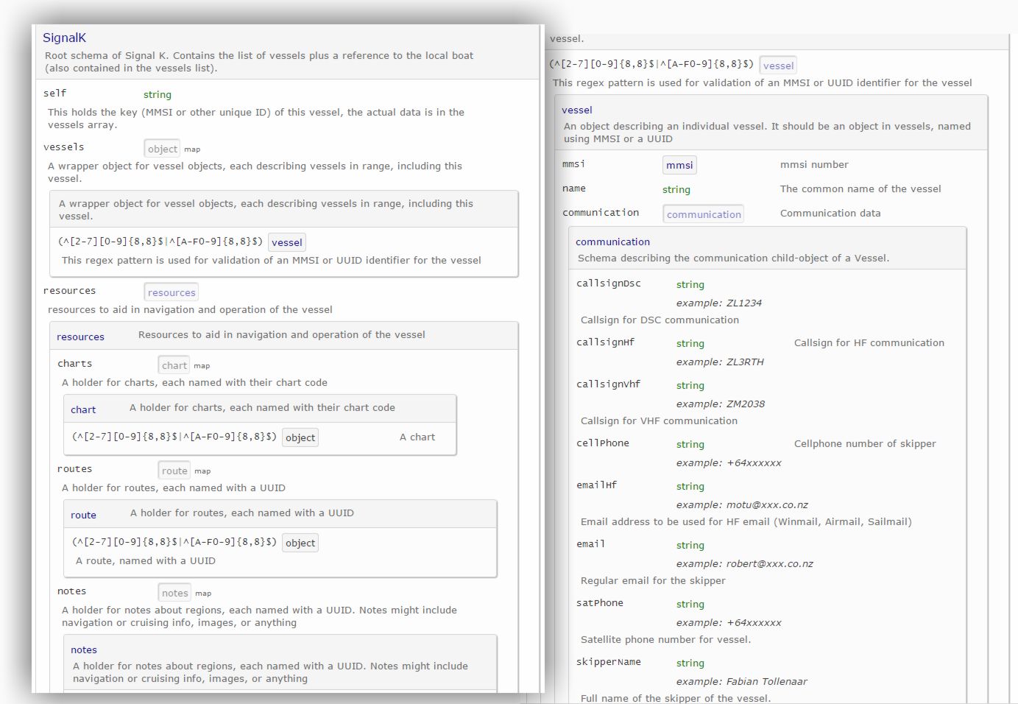Select the vessels property name

point(63,147)
